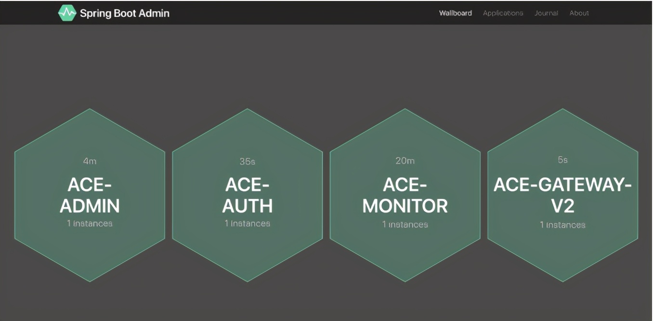Click the instances count under ACE-MONITOR
Screen dimensions: 653x321
[405, 225]
